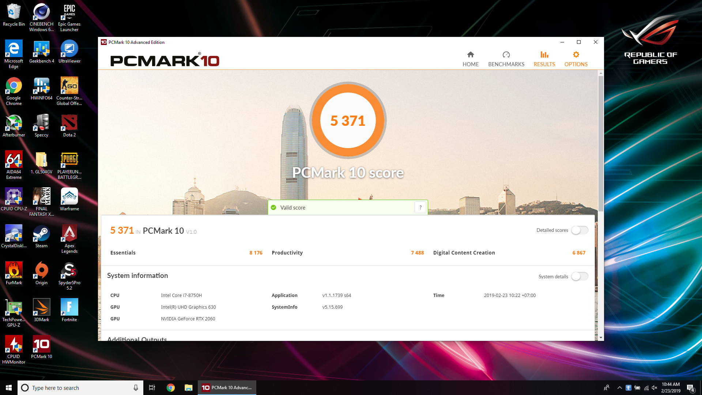This screenshot has width=702, height=395.
Task: Select the Warframe desktop icon
Action: coord(69,199)
